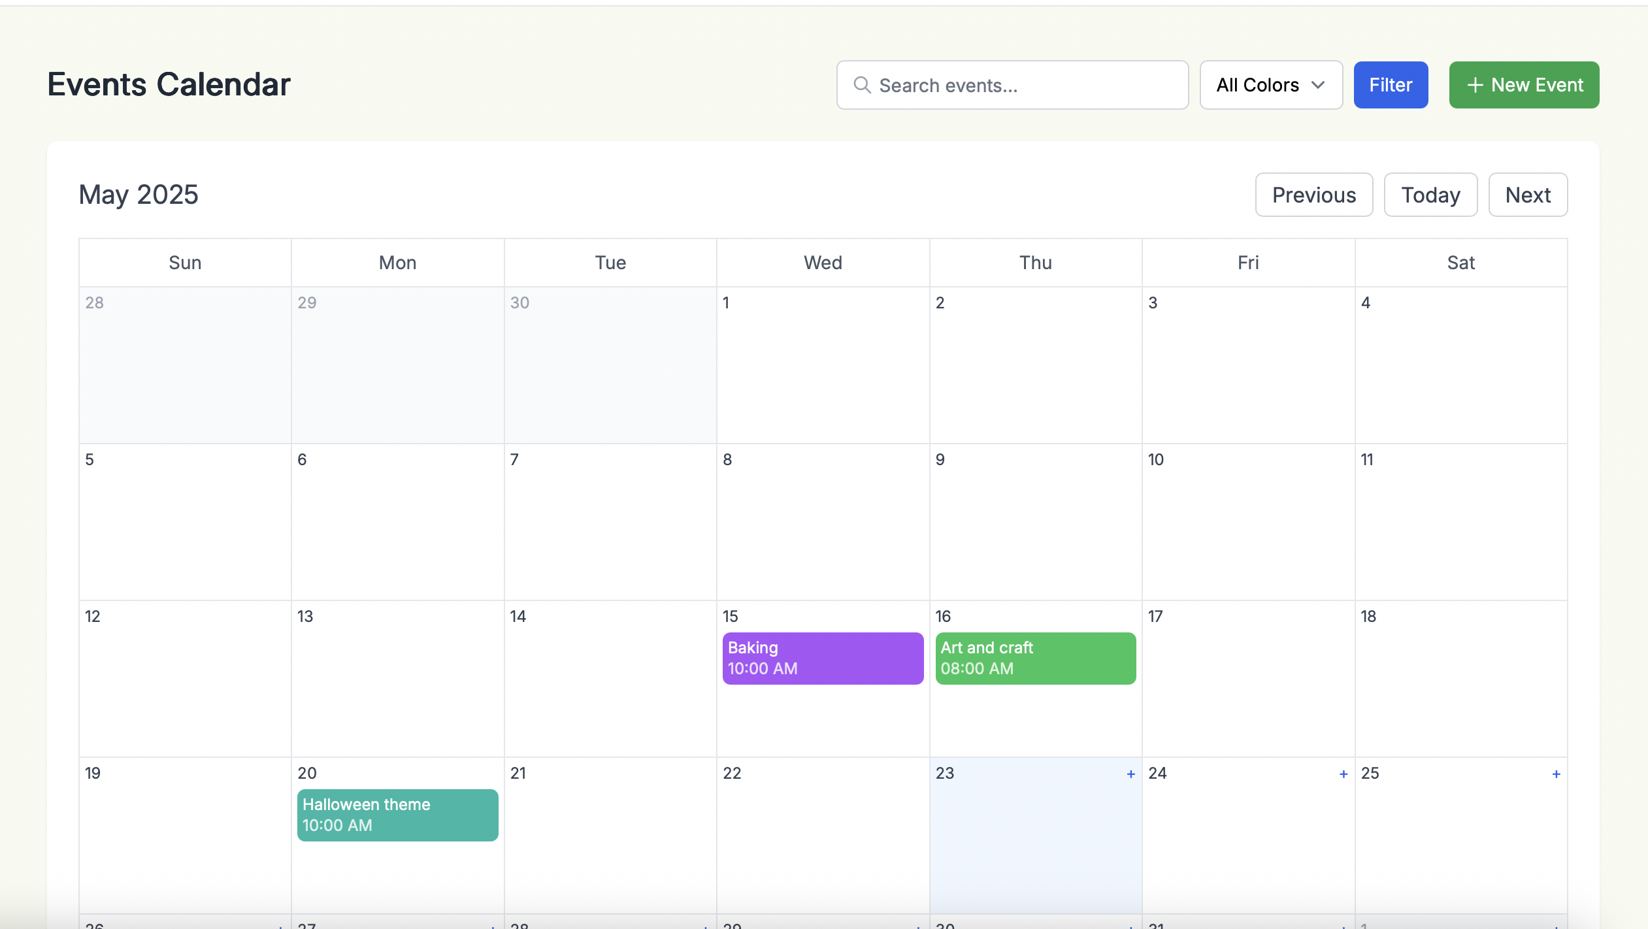Click the Wed column header
The image size is (1648, 929).
[x=823, y=263]
